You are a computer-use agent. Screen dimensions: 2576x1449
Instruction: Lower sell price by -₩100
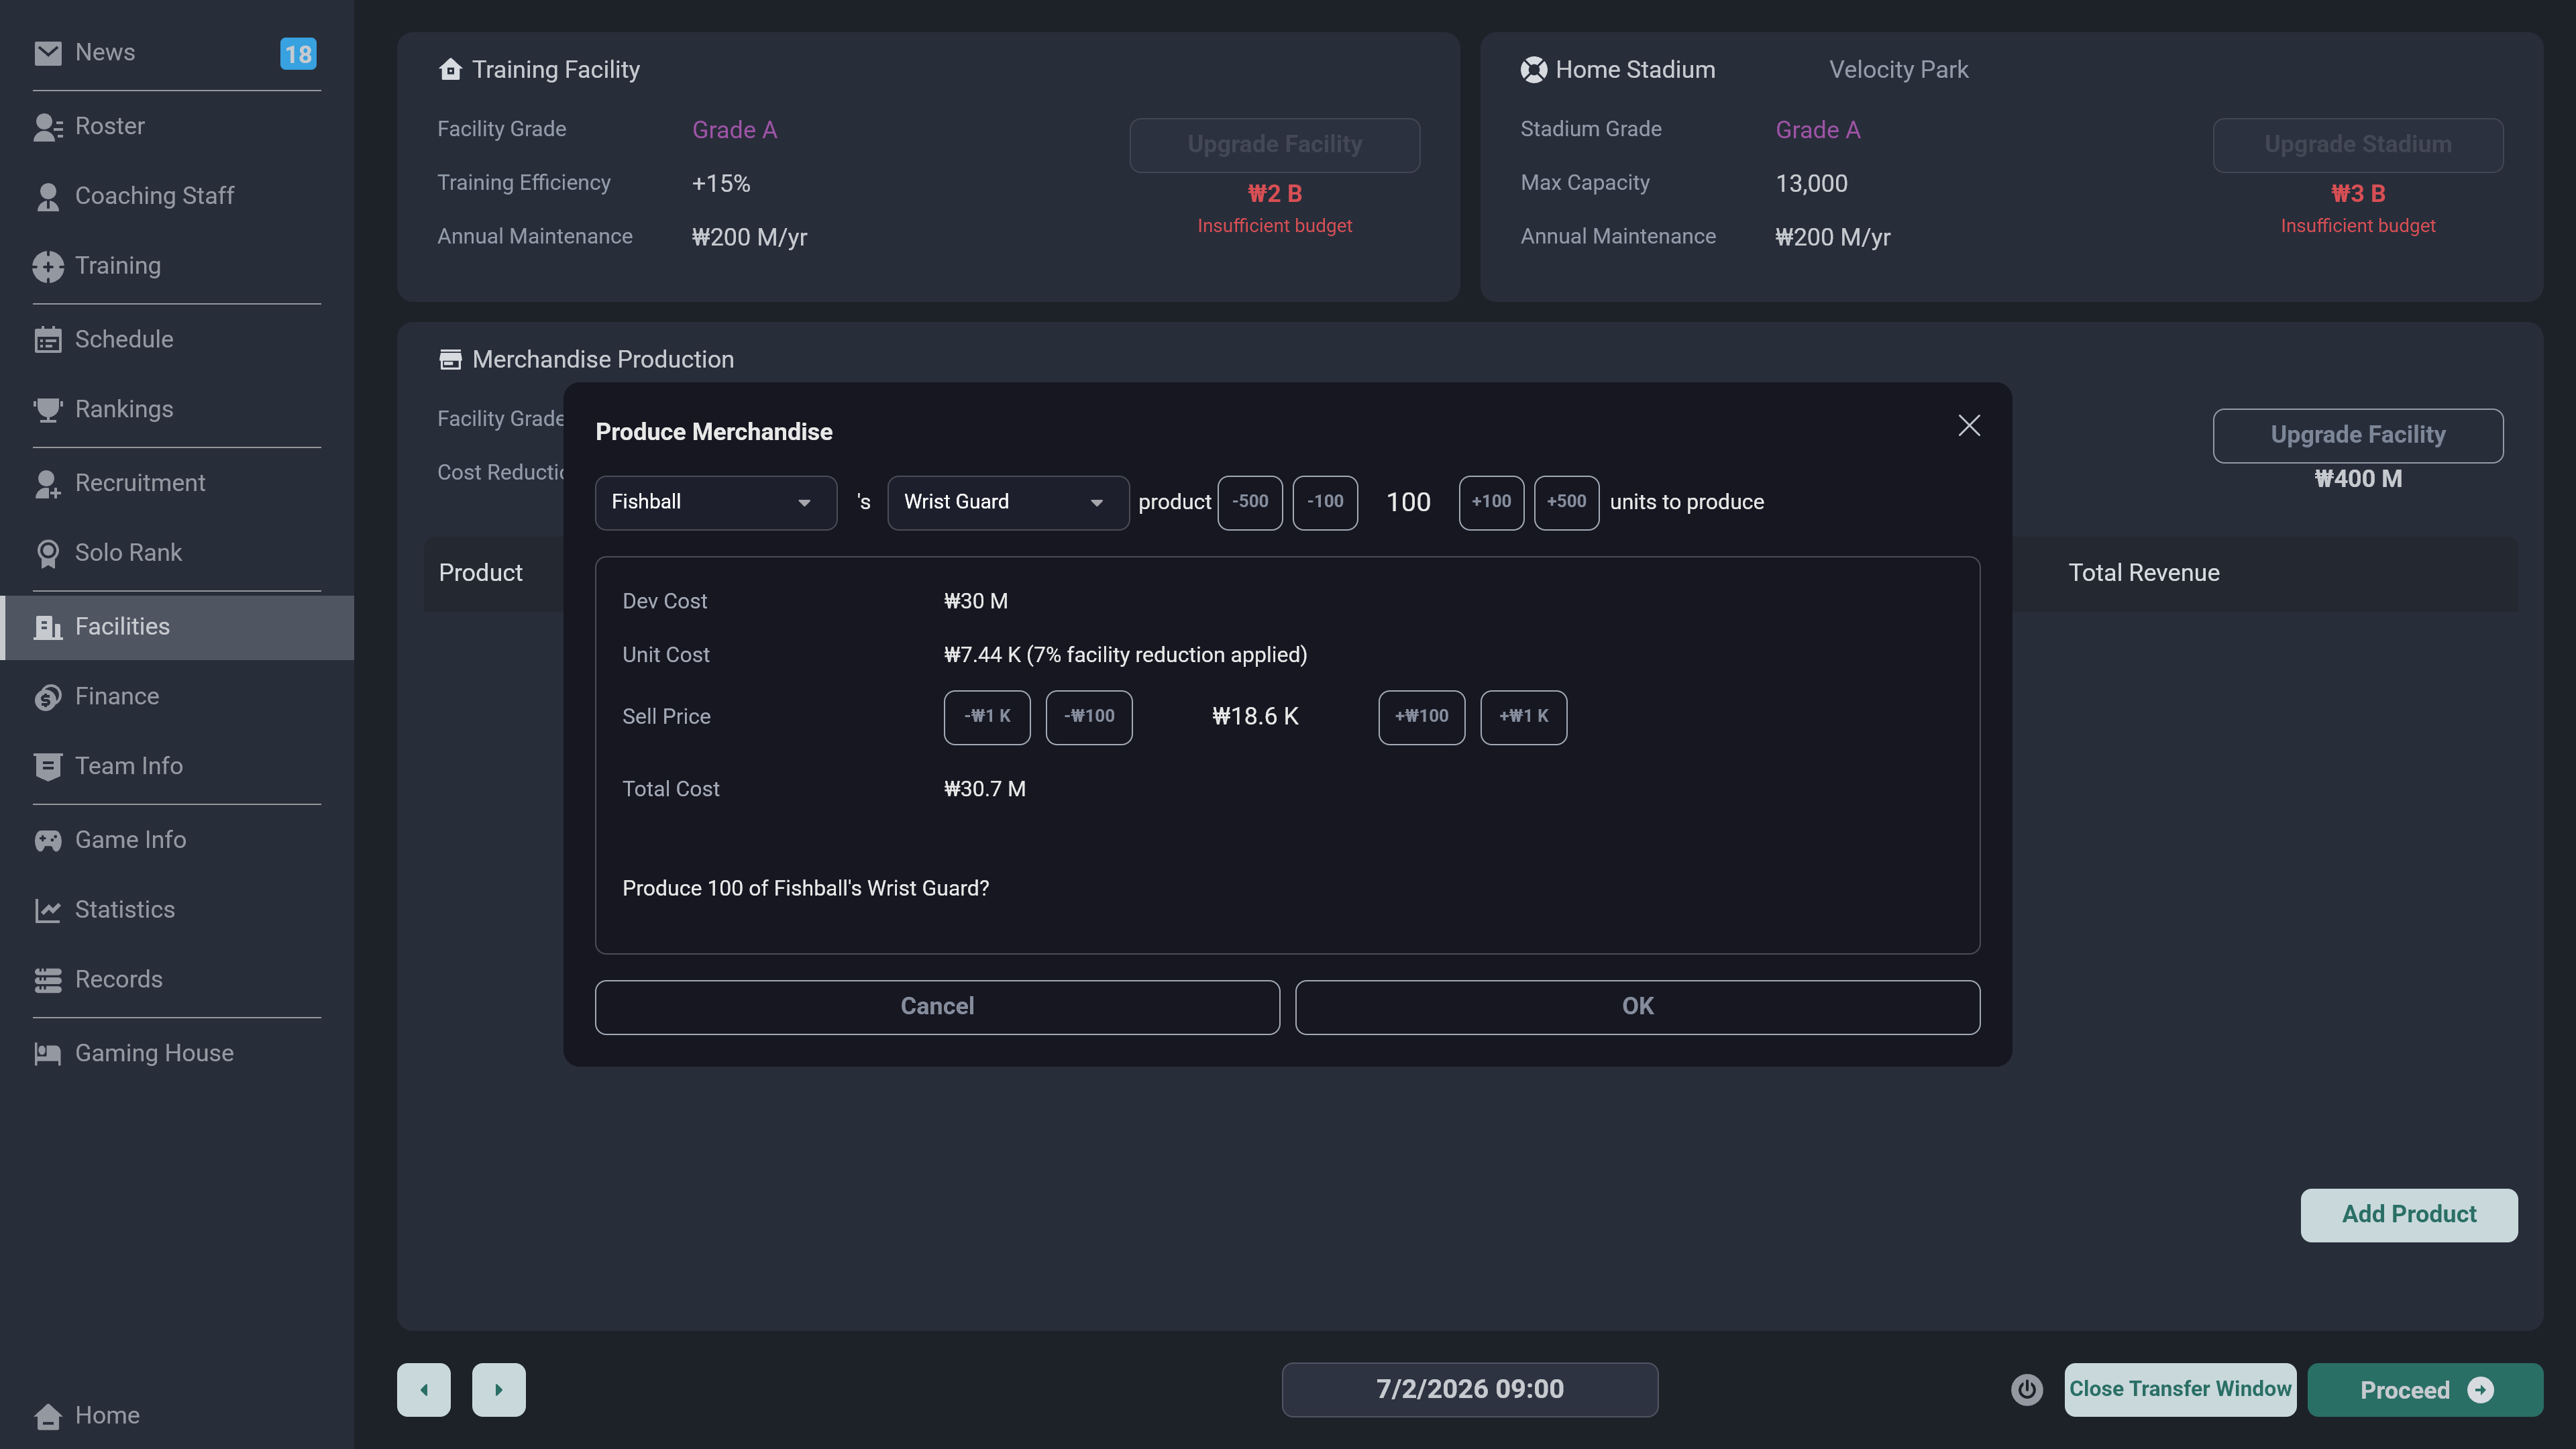coord(1088,717)
